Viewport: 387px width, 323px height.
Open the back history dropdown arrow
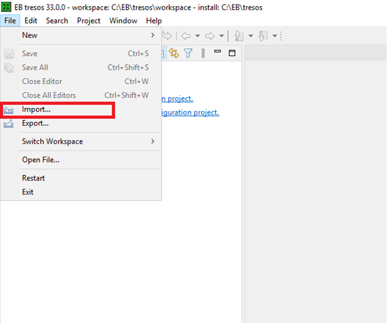click(x=197, y=36)
